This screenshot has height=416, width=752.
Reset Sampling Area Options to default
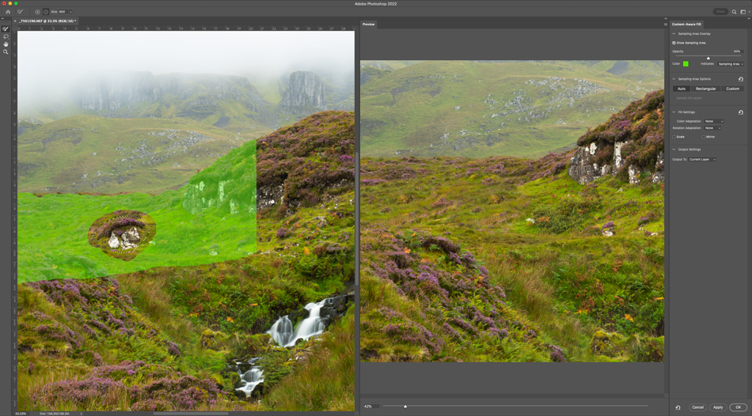[741, 79]
